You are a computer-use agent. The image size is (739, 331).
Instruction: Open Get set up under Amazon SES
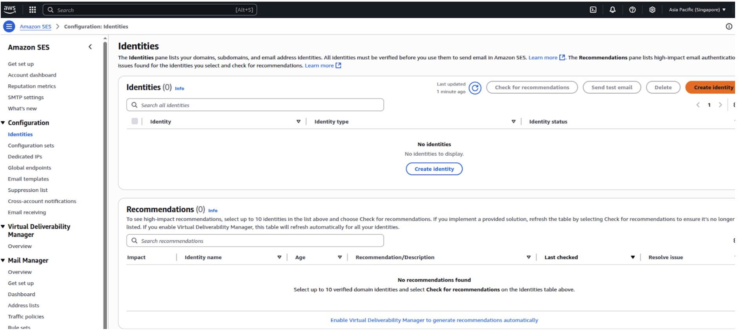21,64
